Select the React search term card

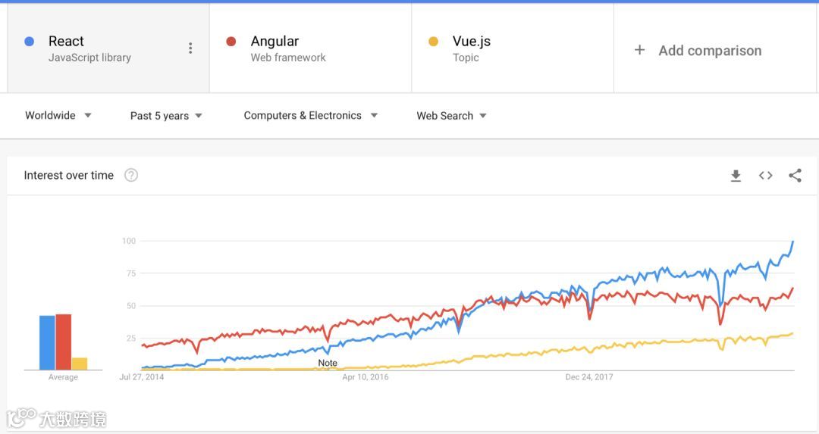click(99, 48)
